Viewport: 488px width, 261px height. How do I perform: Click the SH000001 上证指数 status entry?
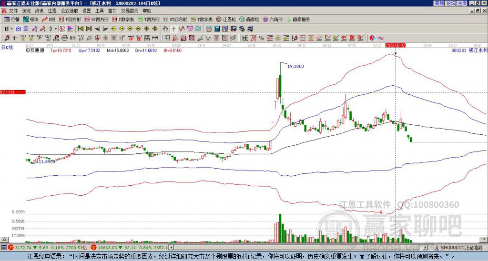pyautogui.click(x=461, y=248)
